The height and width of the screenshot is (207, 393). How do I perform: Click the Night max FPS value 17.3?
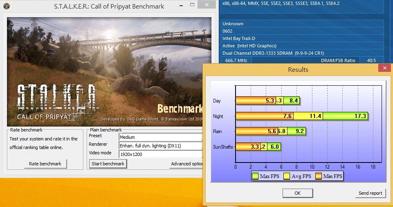pyautogui.click(x=360, y=116)
